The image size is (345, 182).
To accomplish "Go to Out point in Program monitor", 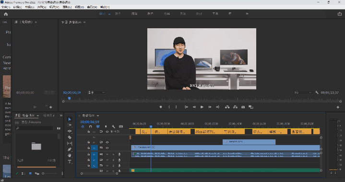I will pyautogui.click(x=218, y=107).
